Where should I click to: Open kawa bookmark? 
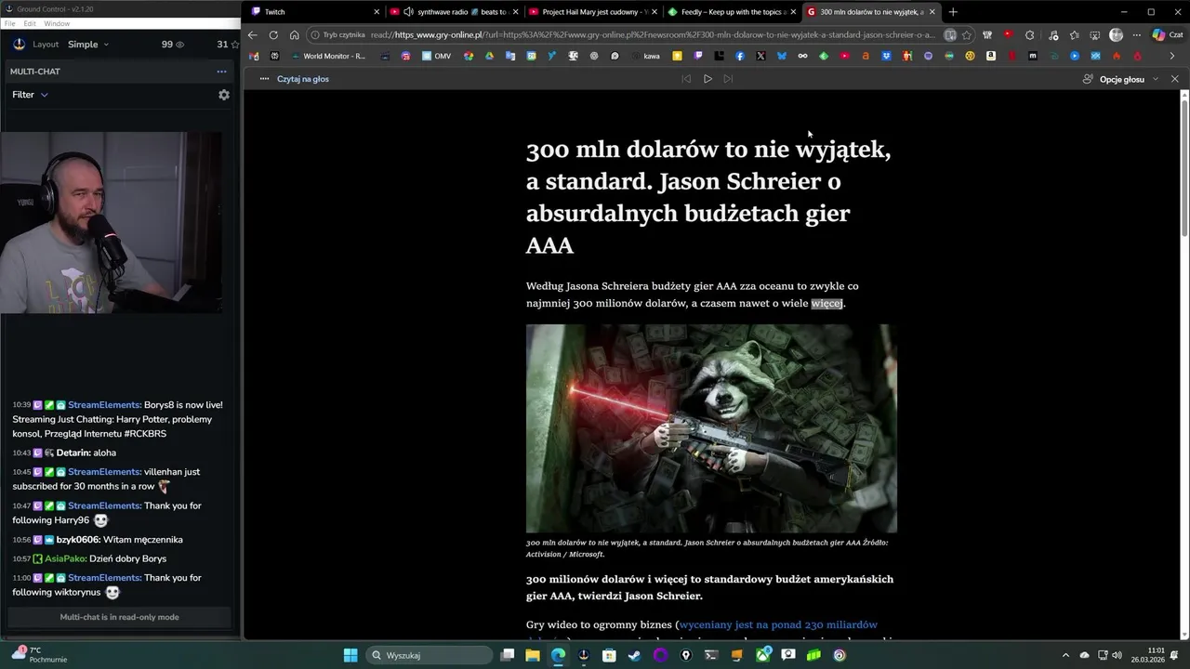pyautogui.click(x=644, y=56)
